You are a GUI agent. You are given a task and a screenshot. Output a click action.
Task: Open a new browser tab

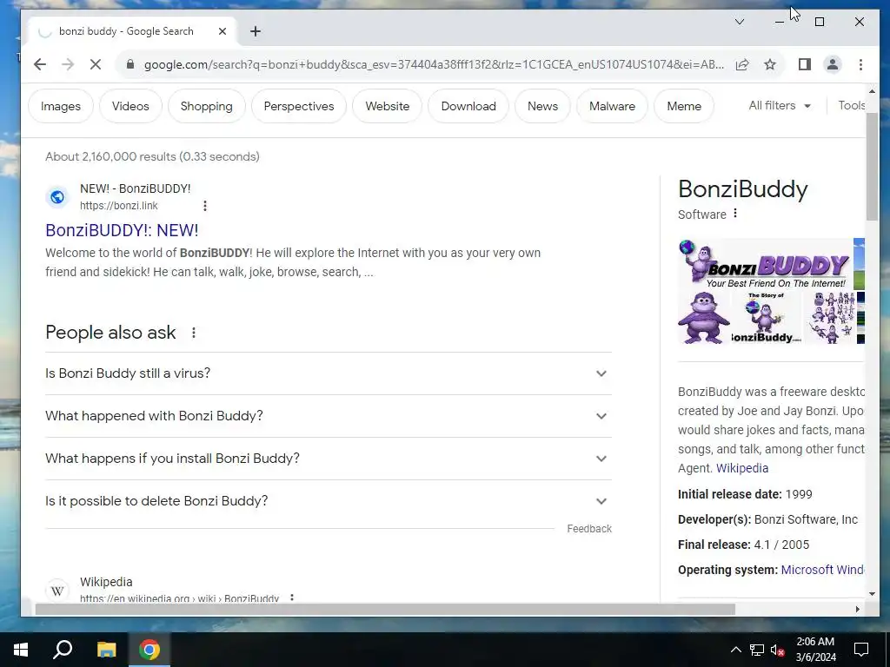tap(256, 31)
